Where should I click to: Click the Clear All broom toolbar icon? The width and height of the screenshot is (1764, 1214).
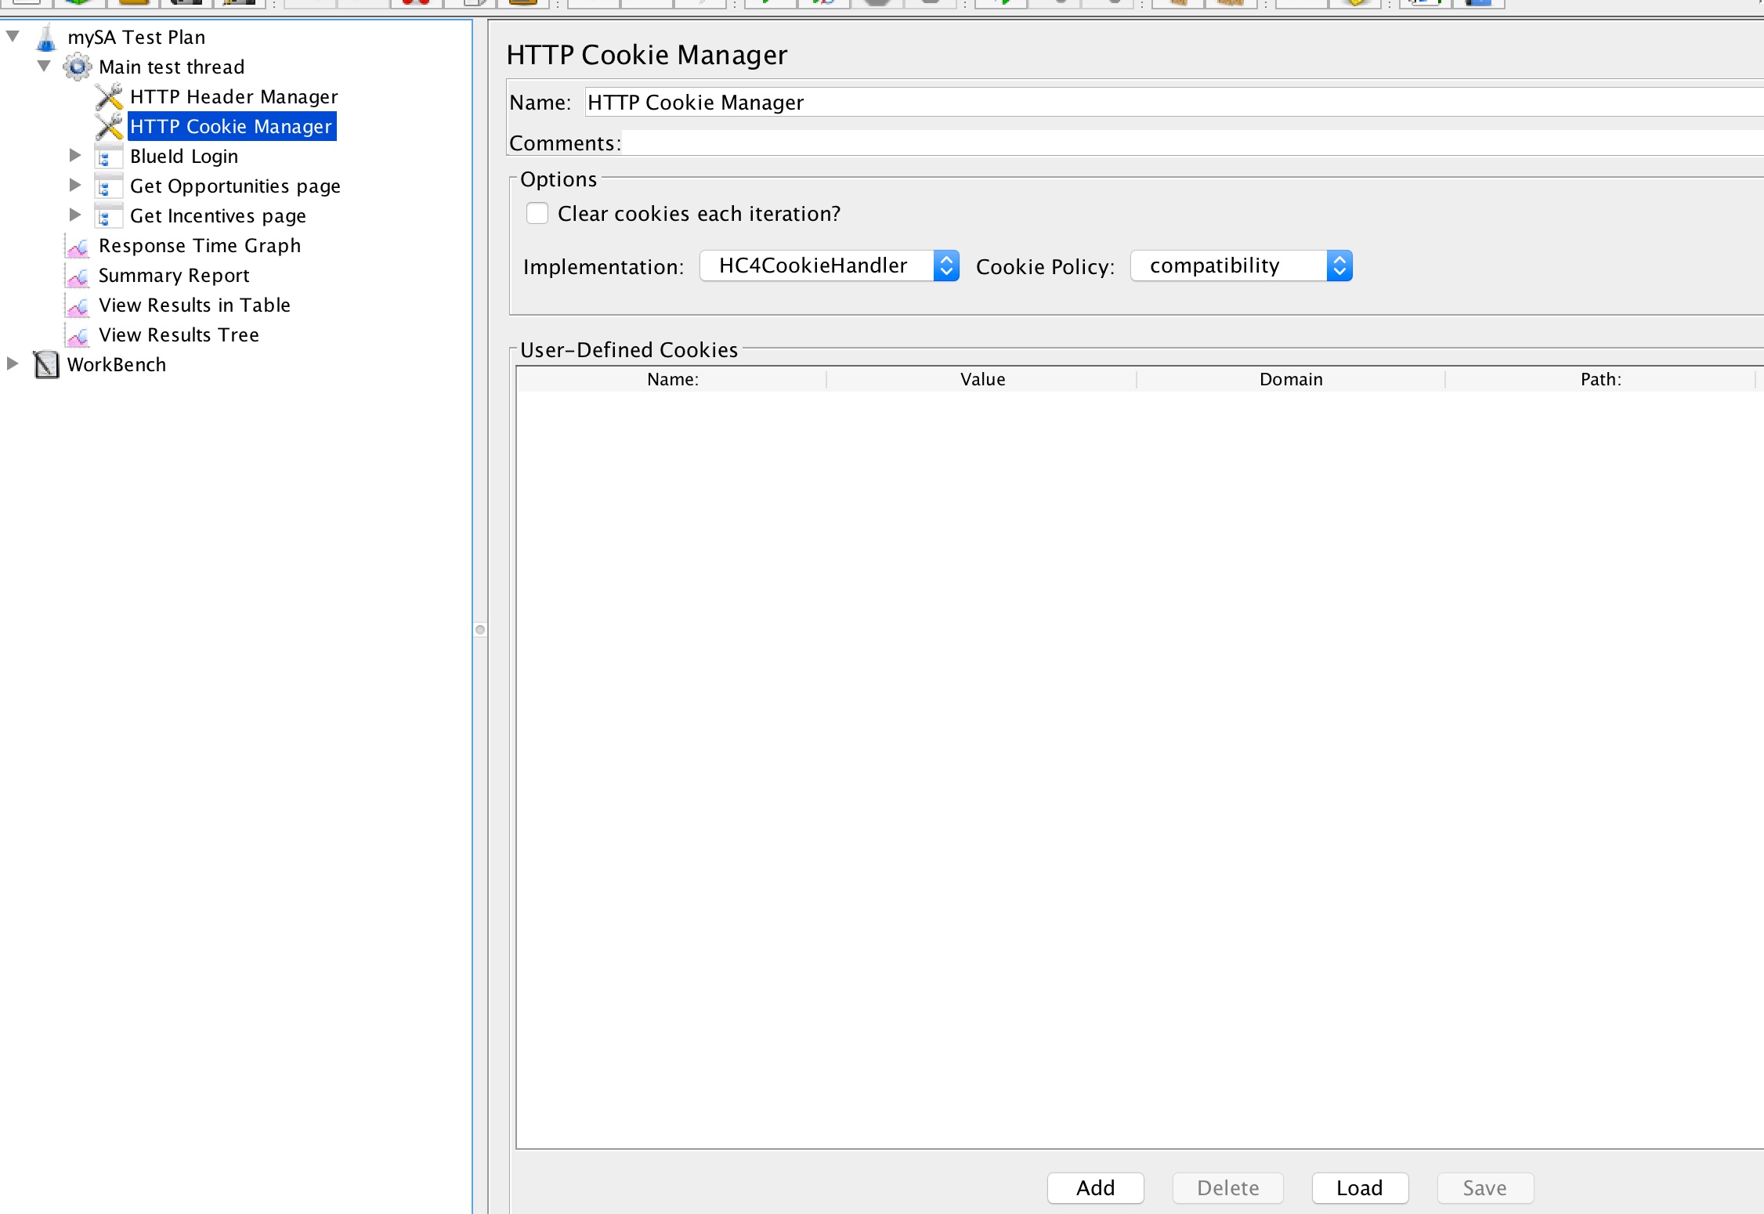[x=1232, y=3]
